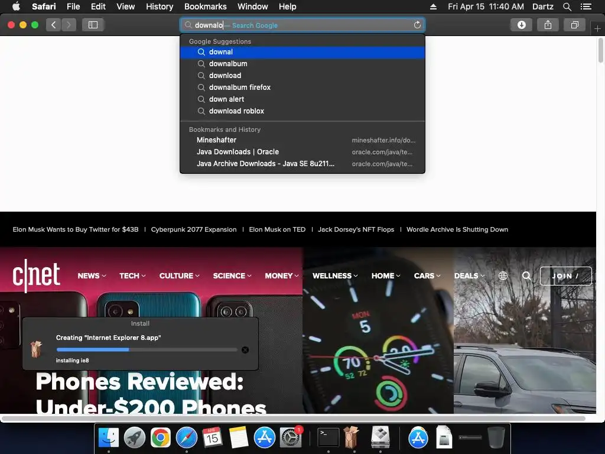The image size is (605, 454).
Task: Reload page using address bar icon
Action: 417,25
